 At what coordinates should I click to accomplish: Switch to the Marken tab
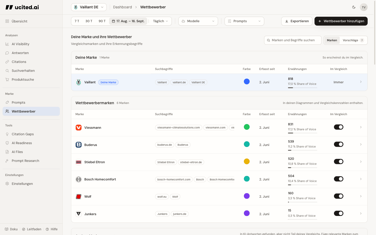point(332,40)
